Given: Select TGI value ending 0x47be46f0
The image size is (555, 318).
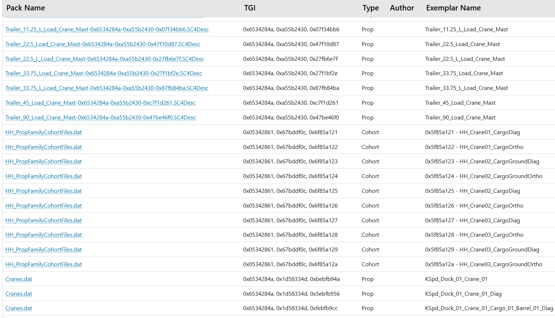Looking at the screenshot, I should pyautogui.click(x=291, y=118).
